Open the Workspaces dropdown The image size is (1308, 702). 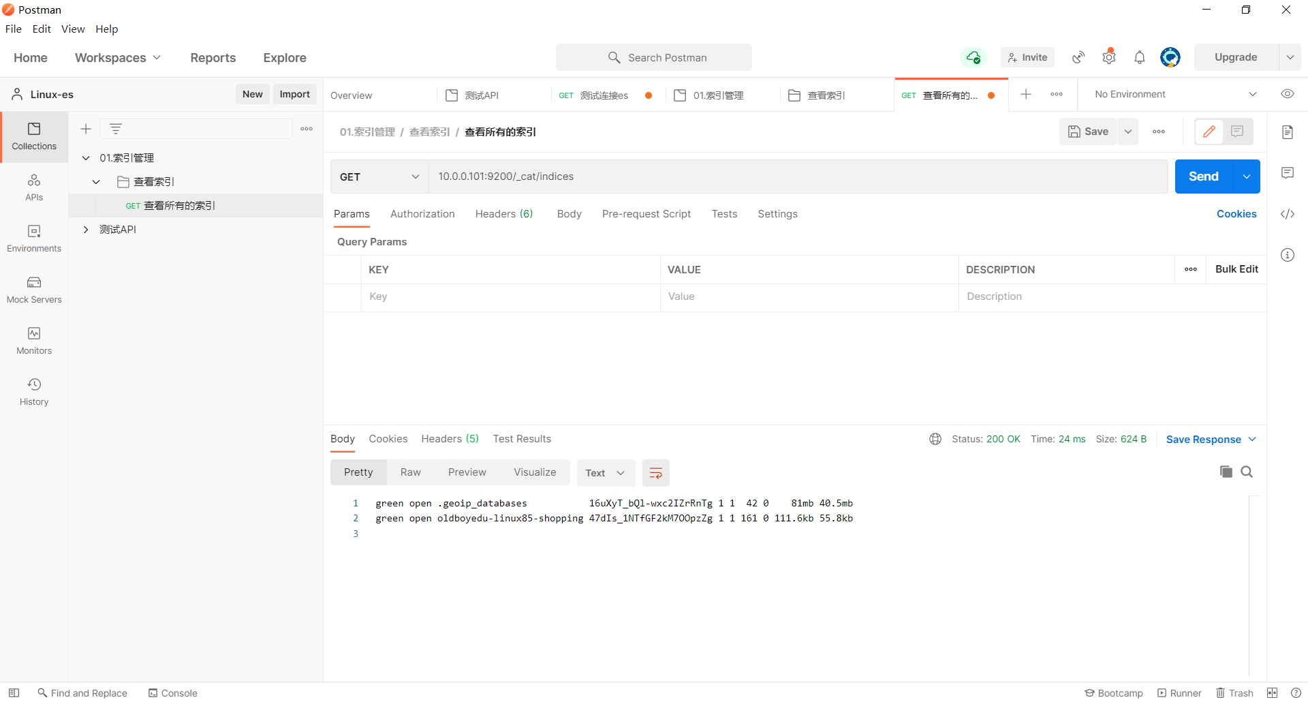tap(118, 58)
